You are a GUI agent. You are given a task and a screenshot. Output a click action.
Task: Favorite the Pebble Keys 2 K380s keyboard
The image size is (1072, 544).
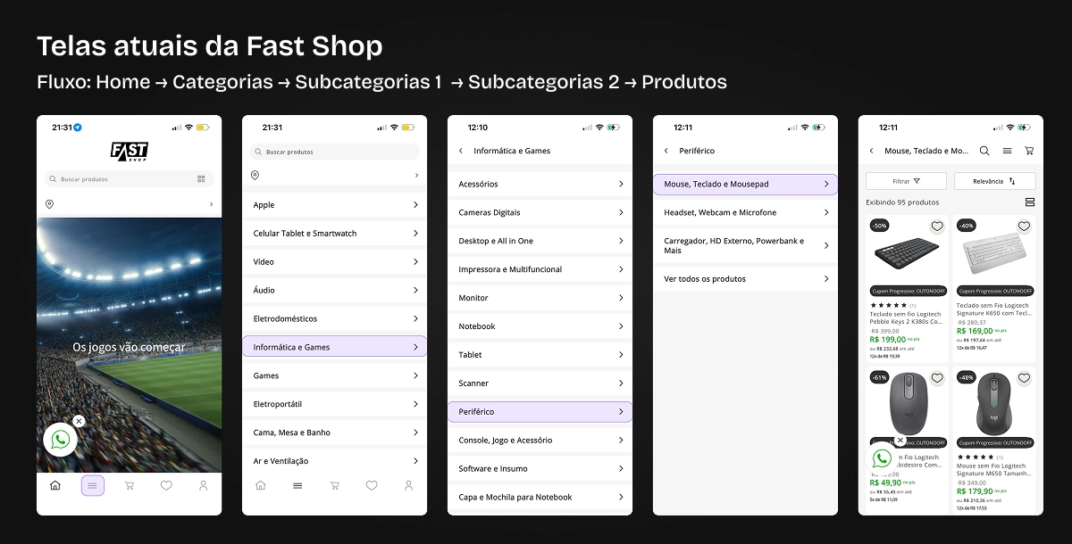(937, 227)
